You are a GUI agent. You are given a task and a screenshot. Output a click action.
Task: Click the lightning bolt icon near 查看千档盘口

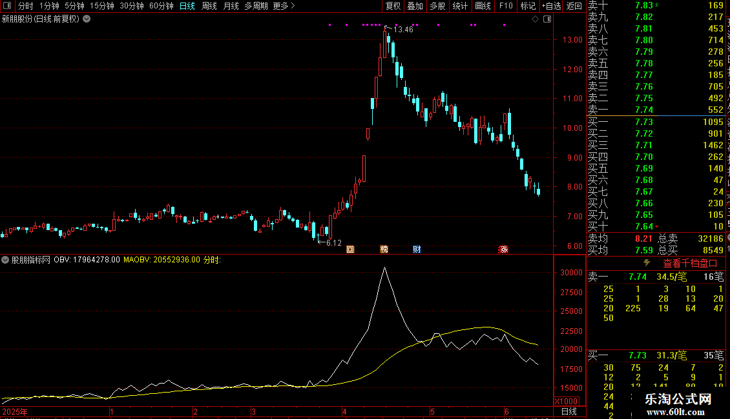click(x=647, y=263)
